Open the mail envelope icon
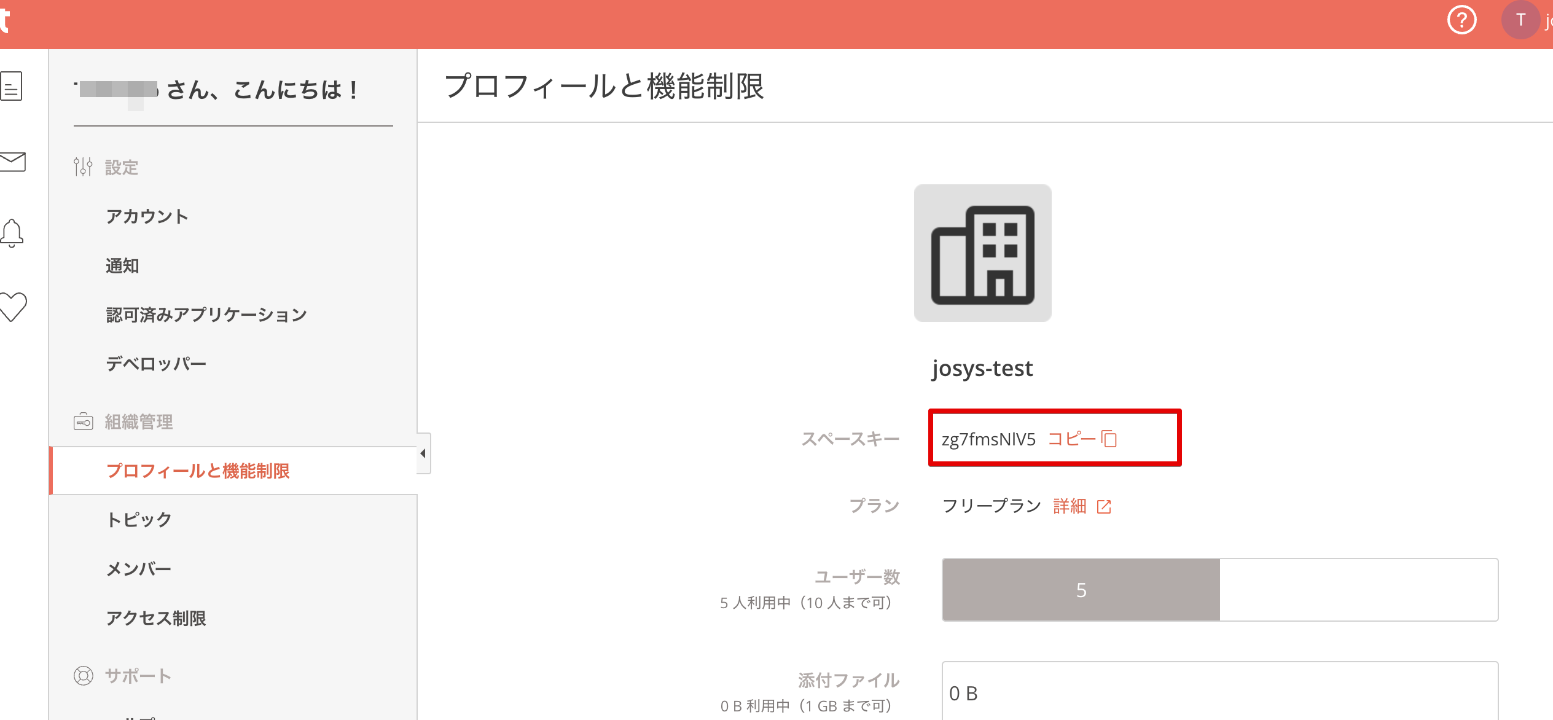This screenshot has height=720, width=1553. (12, 162)
